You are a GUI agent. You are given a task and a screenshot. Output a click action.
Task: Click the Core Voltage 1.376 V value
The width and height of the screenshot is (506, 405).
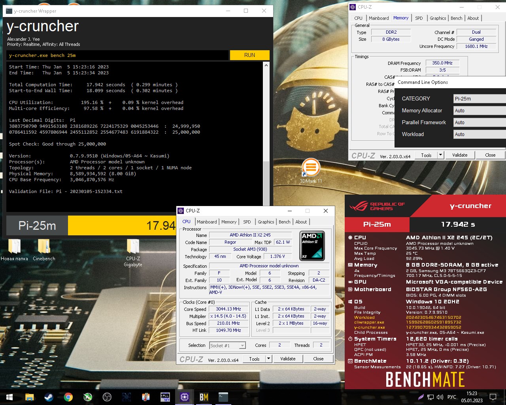coord(278,256)
